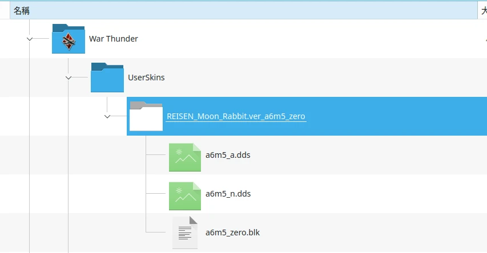487x253 pixels.
Task: Collapse the UserSkins folder branch
Action: 69,78
